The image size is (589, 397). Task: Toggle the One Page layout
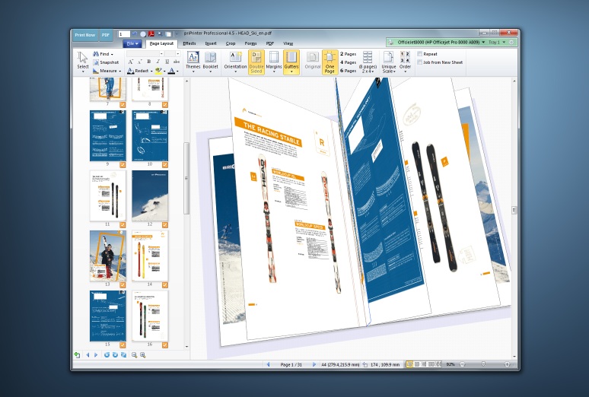(330, 62)
